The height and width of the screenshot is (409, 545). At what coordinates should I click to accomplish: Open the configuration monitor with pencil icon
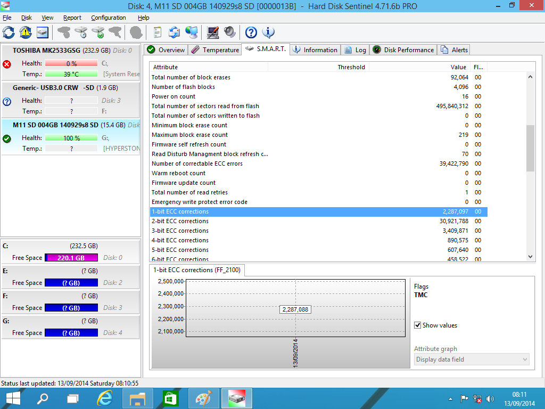coord(213,32)
